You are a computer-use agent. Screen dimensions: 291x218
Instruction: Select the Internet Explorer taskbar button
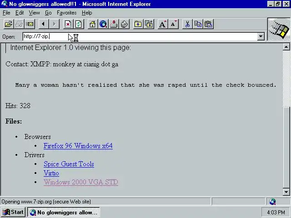click(x=64, y=212)
